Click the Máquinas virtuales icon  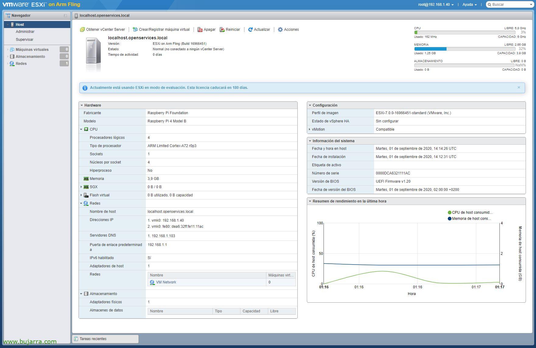coord(12,49)
